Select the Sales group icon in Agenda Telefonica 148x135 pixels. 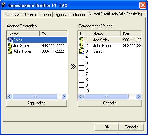(10, 40)
